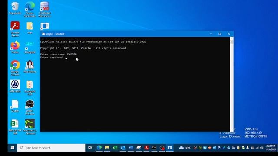Image resolution: width=278 pixels, height=156 pixels.
Task: Open Get Started With Oracle shortcut
Action: 44,9
